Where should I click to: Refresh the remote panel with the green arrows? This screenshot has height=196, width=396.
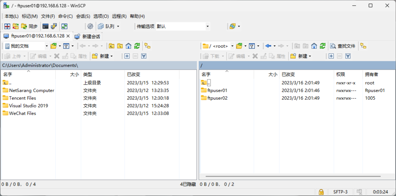pos(323,46)
